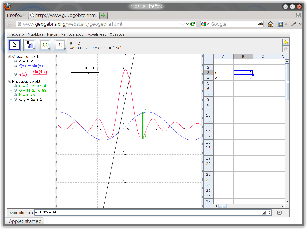The width and height of the screenshot is (307, 229).
Task: Open the Tiedosto menu
Action: pyautogui.click(x=16, y=34)
